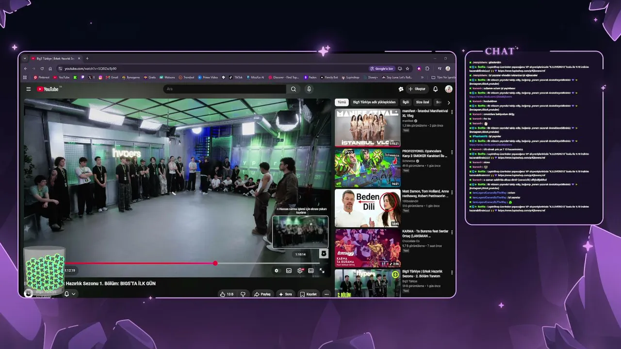This screenshot has height=349, width=621.
Task: Click the Paylaş share button
Action: click(262, 294)
